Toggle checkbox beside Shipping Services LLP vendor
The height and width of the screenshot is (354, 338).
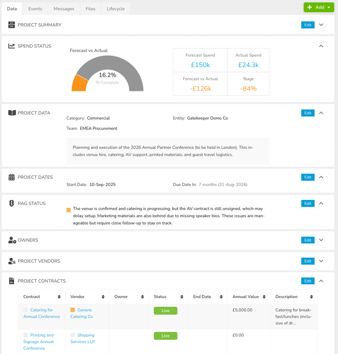click(x=73, y=335)
